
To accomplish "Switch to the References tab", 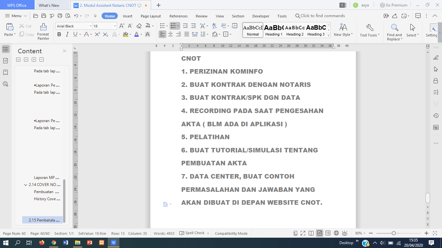I will (x=178, y=16).
